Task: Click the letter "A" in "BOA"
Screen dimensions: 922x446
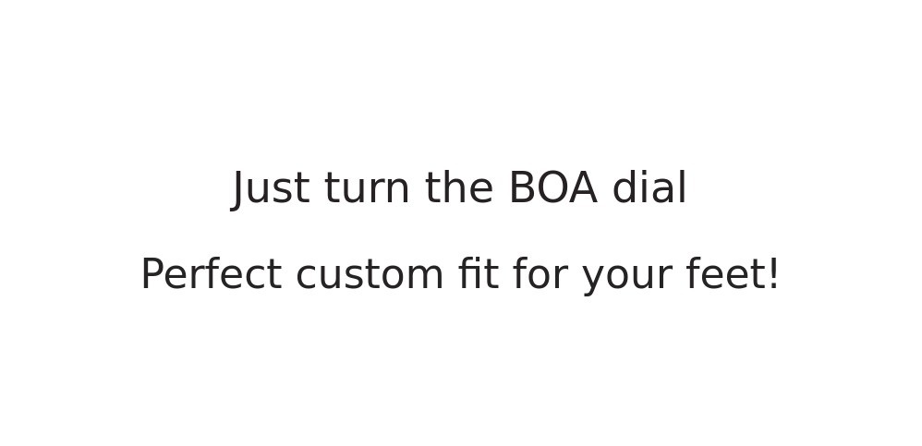Action: [x=582, y=189]
